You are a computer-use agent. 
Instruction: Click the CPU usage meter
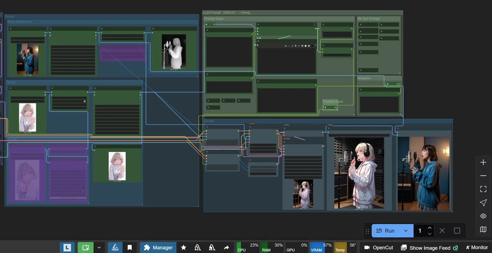(x=248, y=247)
